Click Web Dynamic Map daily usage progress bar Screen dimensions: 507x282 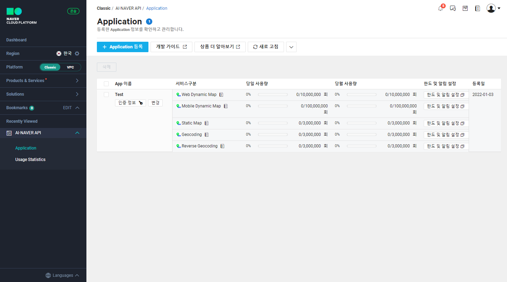click(x=273, y=95)
